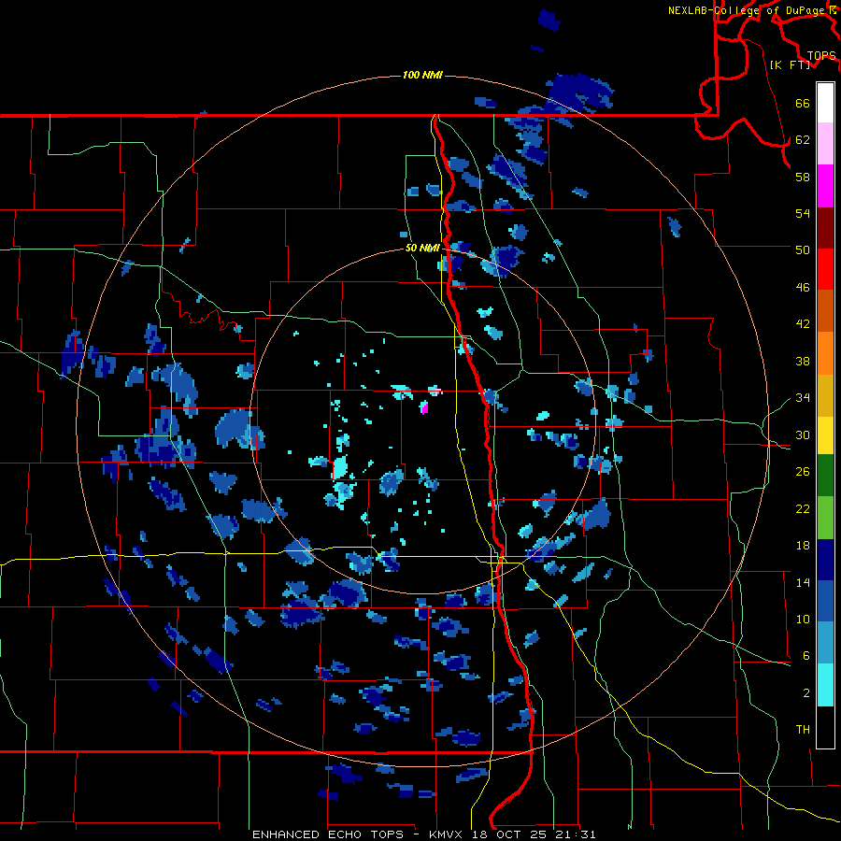Select the navy legend segment near 18

click(x=825, y=560)
